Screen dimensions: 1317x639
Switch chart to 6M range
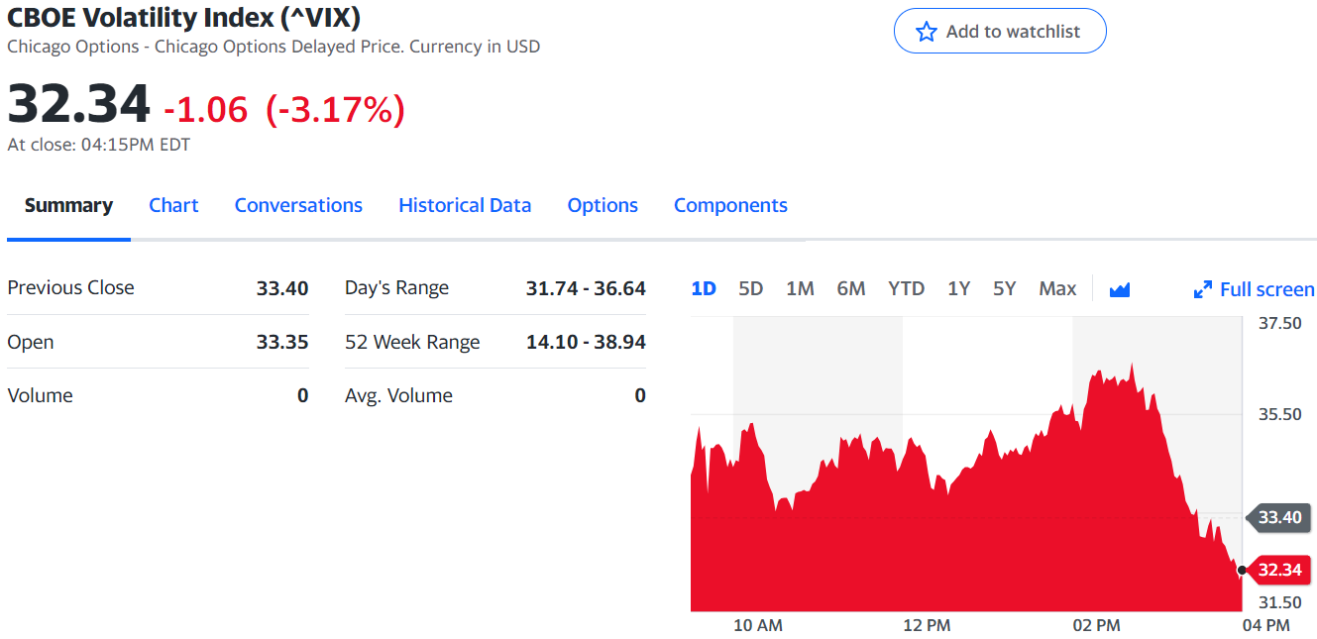coord(851,288)
